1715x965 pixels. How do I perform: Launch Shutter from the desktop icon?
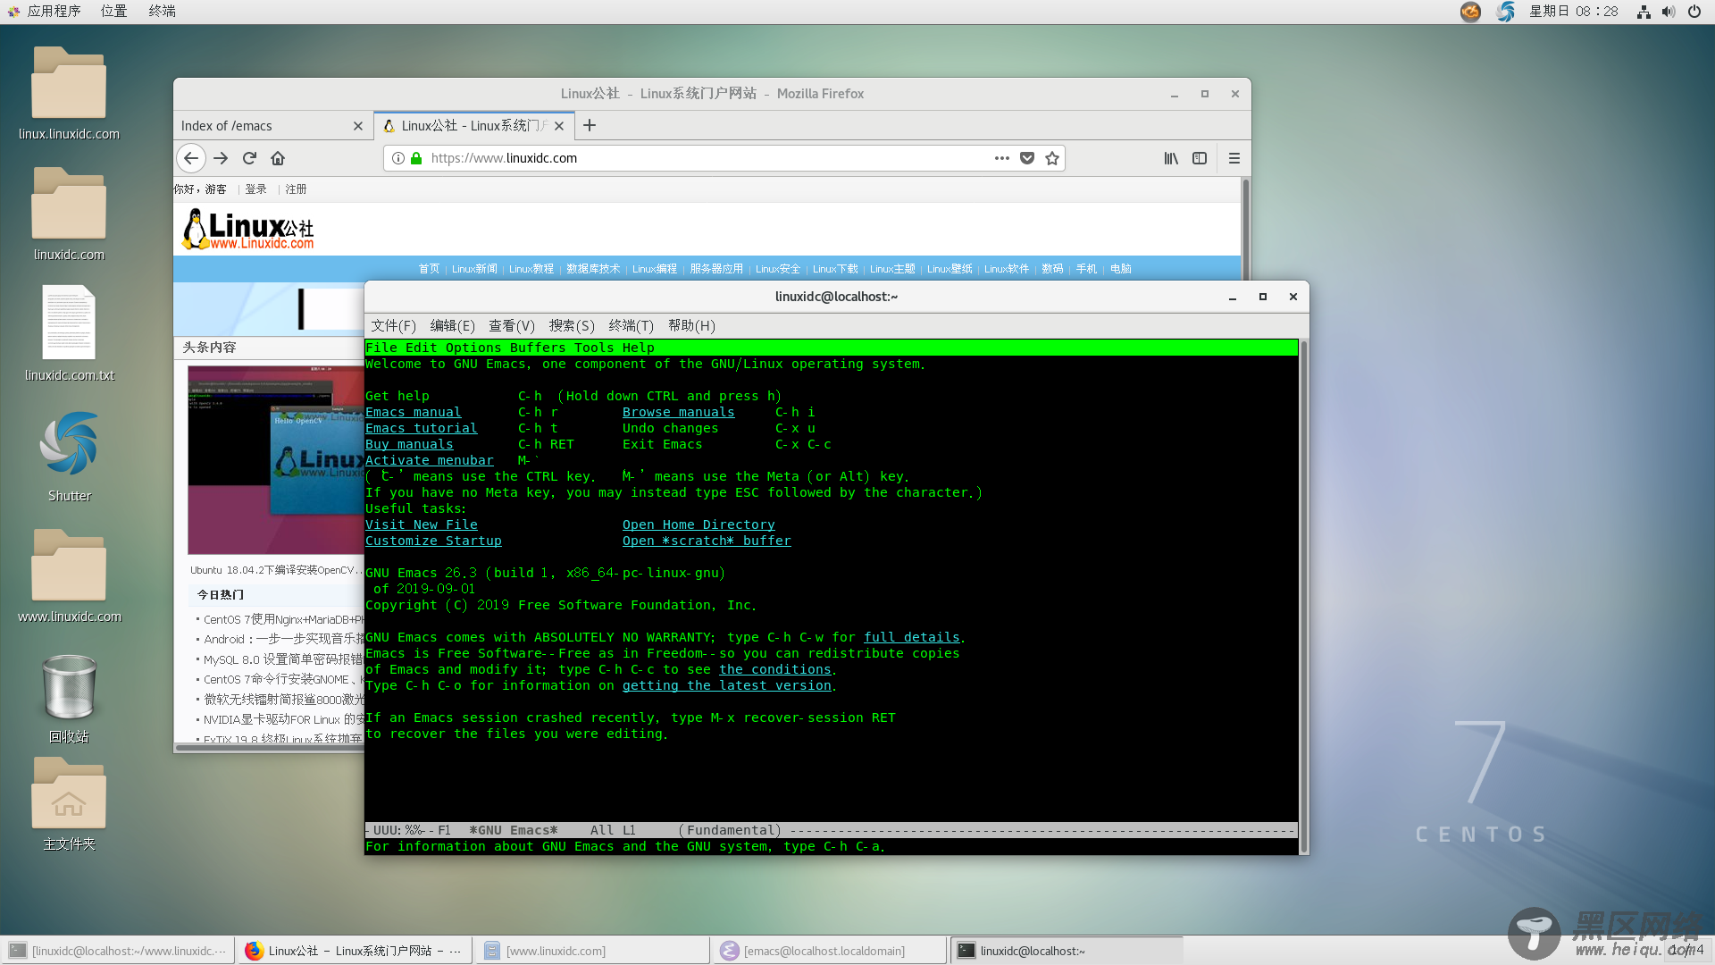coord(69,456)
